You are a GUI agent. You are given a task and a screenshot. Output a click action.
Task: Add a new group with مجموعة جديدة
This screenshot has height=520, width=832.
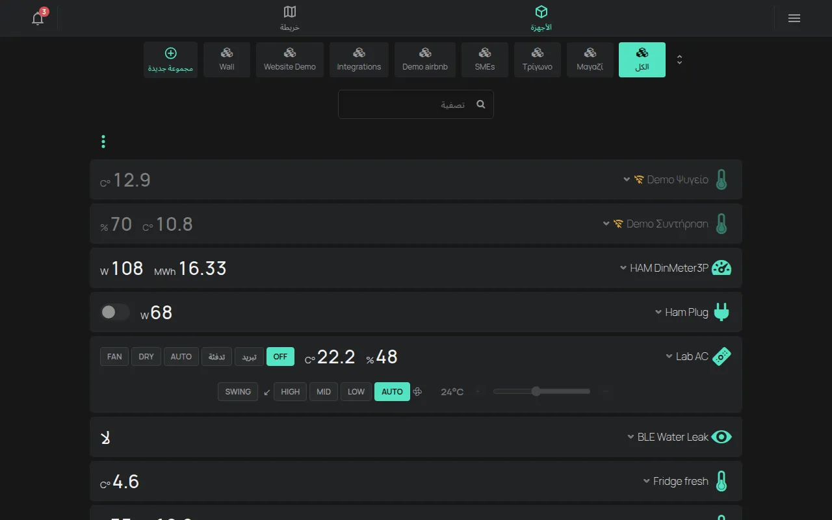(170, 60)
